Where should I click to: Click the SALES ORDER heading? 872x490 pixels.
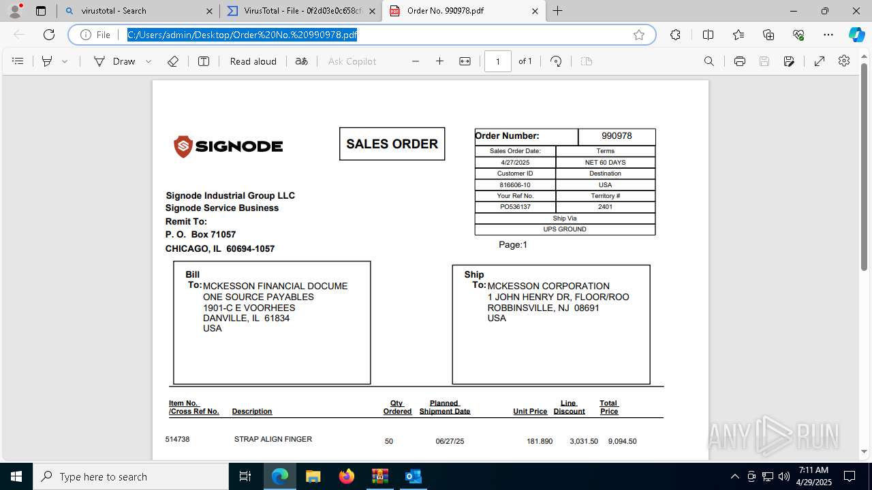coord(392,144)
